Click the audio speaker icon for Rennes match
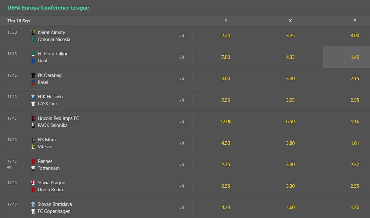Image resolution: width=370 pixels, height=218 pixels. pos(9,167)
